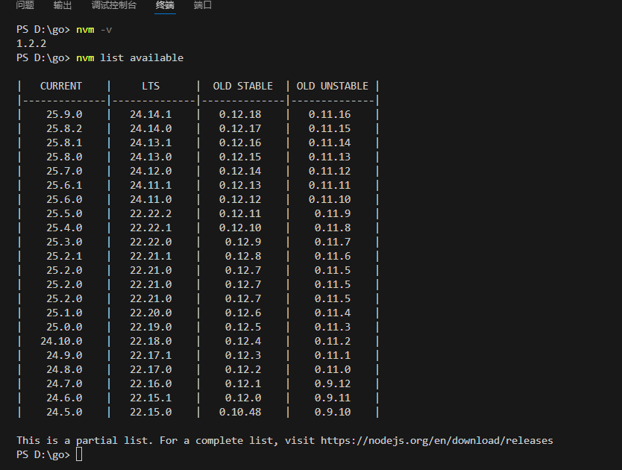Click the 'nvm list available' command text
The image size is (622, 470).
pos(130,57)
